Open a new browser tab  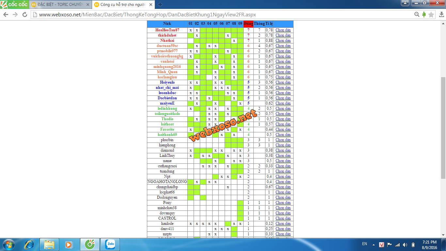pyautogui.click(x=160, y=5)
